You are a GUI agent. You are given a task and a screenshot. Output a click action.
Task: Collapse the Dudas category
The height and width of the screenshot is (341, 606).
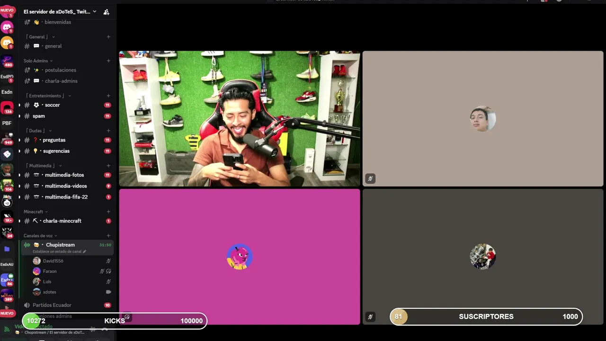(39, 131)
